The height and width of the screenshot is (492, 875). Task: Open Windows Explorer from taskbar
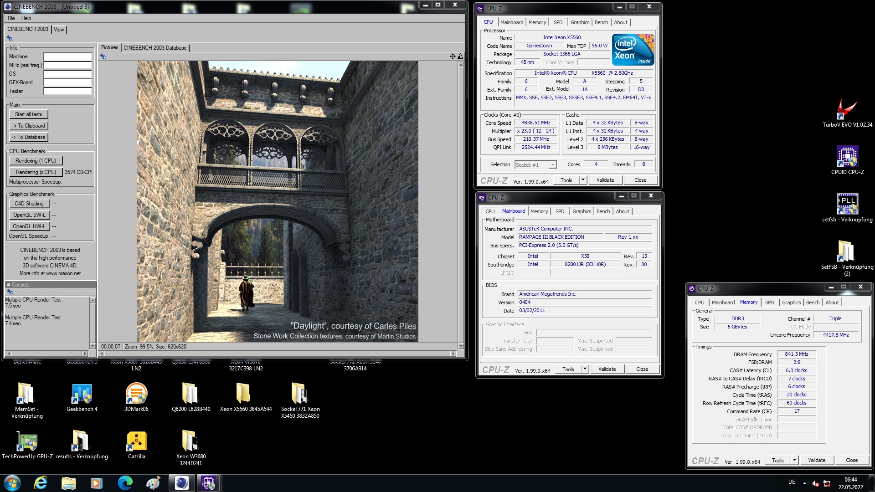[68, 483]
